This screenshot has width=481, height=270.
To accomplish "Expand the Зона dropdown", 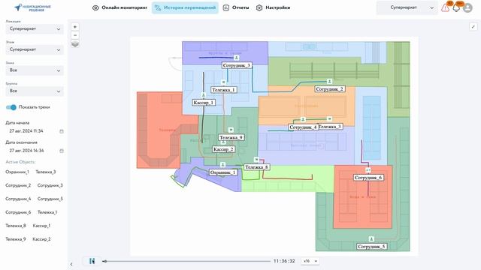I will click(x=35, y=70).
